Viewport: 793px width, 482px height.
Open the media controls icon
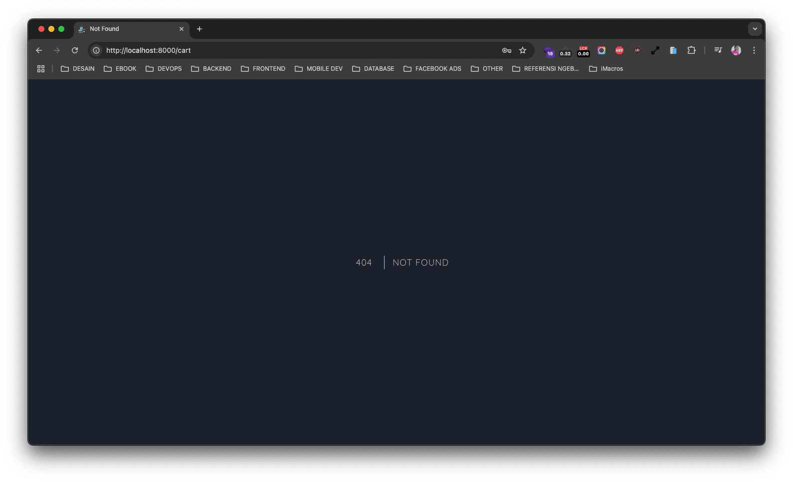pos(718,50)
